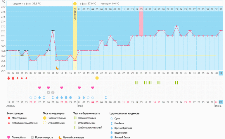This screenshot has height=139, width=225.
Task: Select the pink highlighted day 15 in phase two
Action: coord(141,9)
